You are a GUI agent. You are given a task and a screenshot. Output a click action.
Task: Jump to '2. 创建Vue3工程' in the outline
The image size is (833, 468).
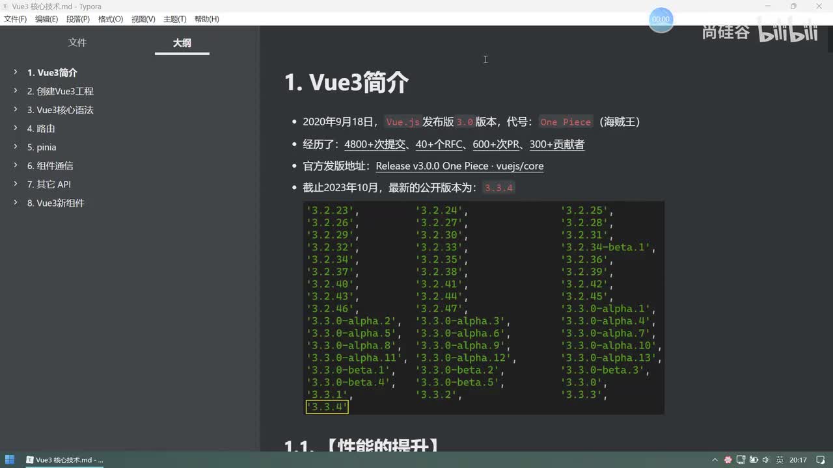pyautogui.click(x=61, y=92)
